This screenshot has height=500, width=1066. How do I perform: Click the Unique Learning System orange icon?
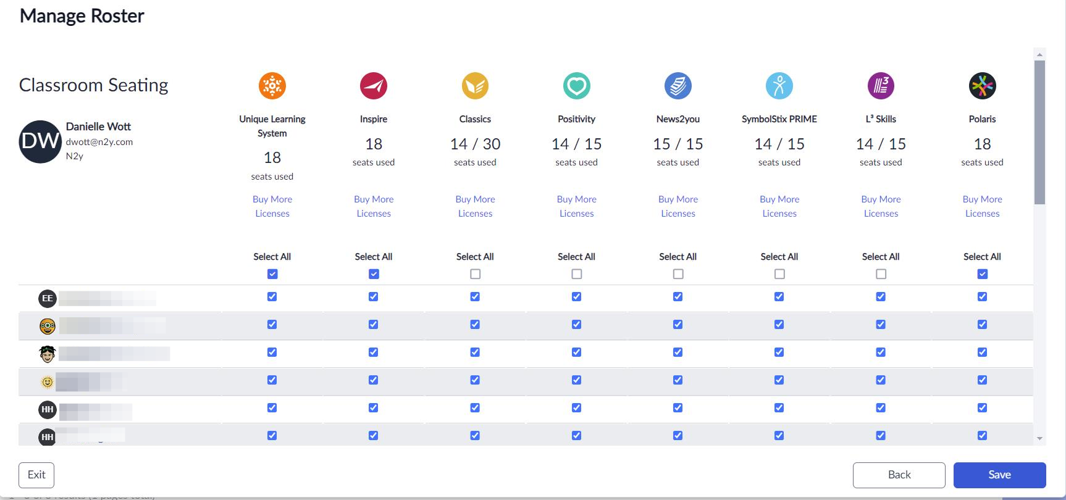point(272,86)
